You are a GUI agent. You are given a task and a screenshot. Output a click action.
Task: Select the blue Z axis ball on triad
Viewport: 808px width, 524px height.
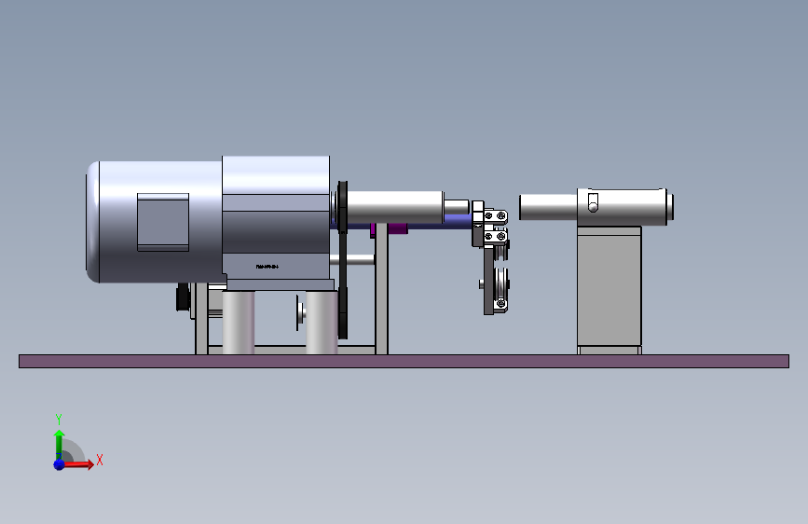click(59, 464)
